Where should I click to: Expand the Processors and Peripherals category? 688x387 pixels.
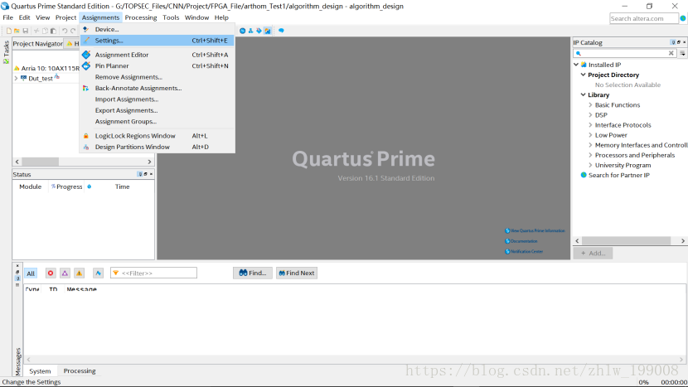tap(590, 155)
